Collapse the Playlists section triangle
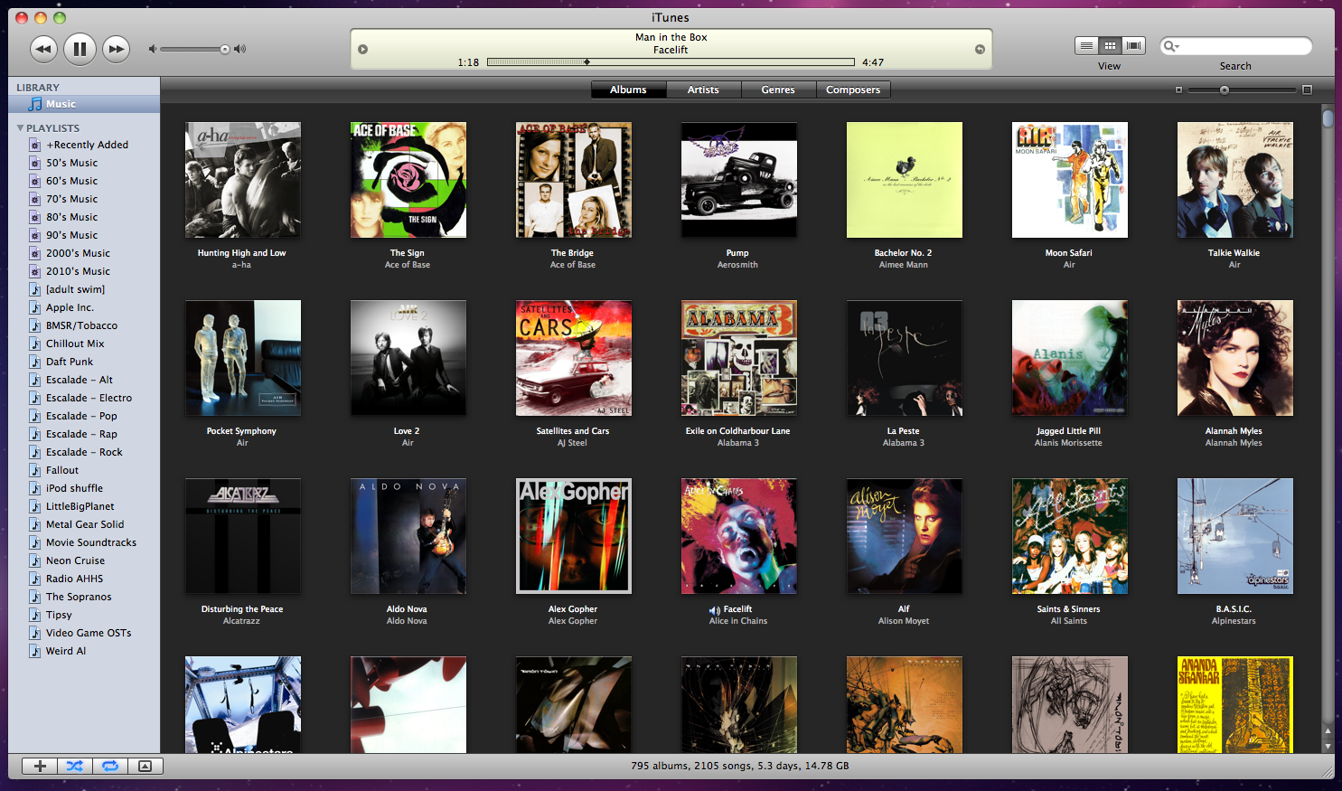1342x791 pixels. [x=20, y=128]
